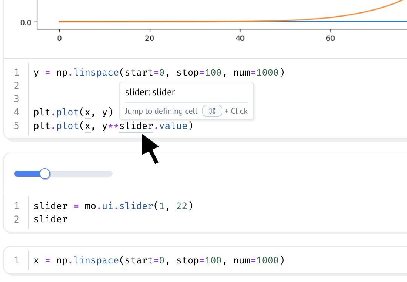Click the filled blue track of the slider

pos(26,173)
